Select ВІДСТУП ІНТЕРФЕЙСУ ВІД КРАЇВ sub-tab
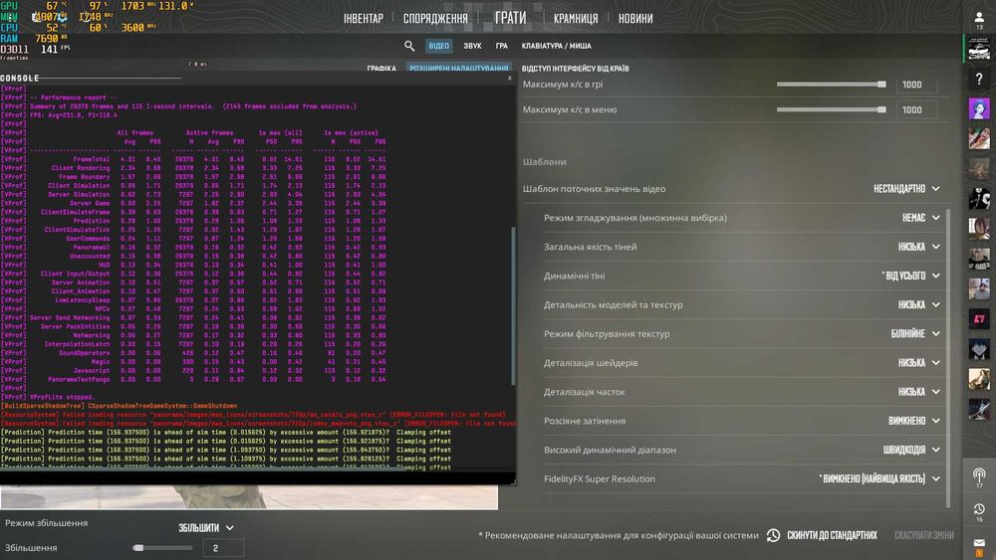Viewport: 996px width, 560px height. click(575, 69)
